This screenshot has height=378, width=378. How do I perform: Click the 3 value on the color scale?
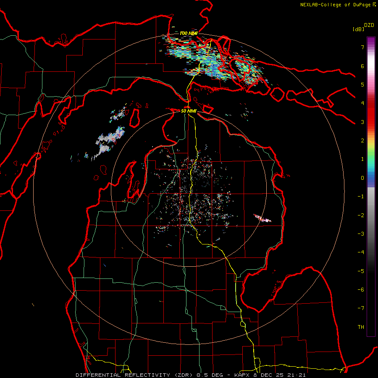(x=362, y=122)
